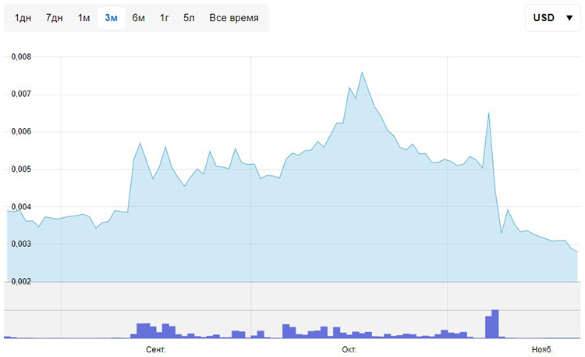Click the highest price peak in October
This screenshot has height=357, width=585.
362,73
